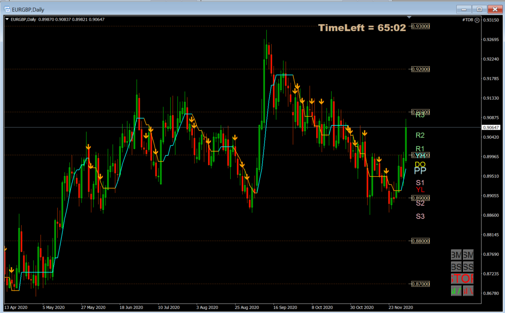Expand the EURGBP,Daily quote dropdown arrow
The width and height of the screenshot is (505, 313).
[8, 20]
